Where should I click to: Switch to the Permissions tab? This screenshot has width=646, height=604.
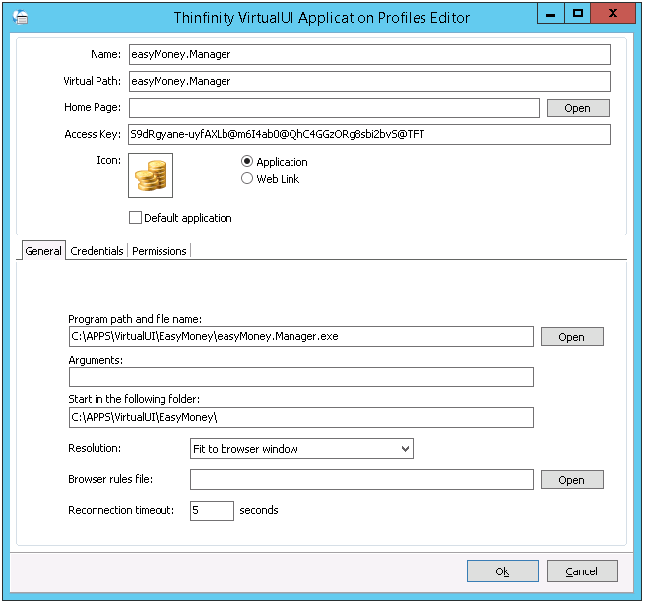click(x=160, y=251)
